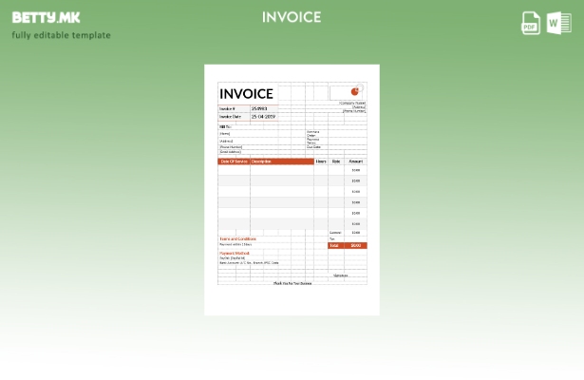584x380 pixels.
Task: Click the BETTY.MK logo
Action: tap(46, 17)
